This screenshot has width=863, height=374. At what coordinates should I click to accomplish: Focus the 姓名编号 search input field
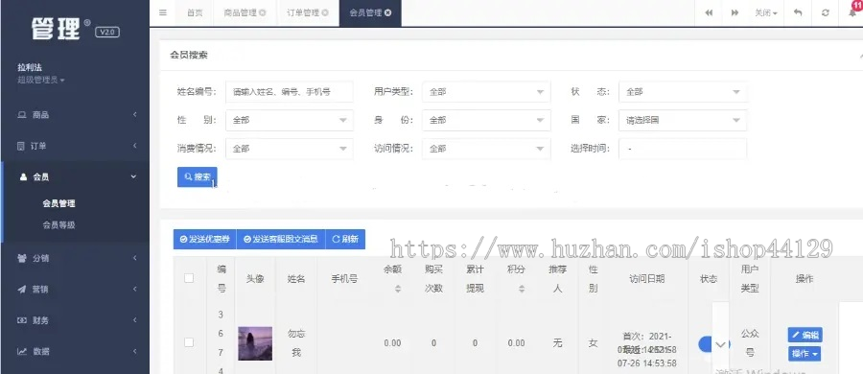click(x=290, y=92)
